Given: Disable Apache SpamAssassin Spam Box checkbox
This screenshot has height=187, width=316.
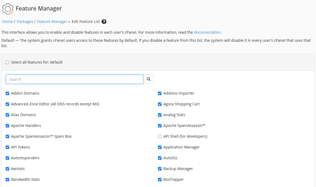Looking at the screenshot, I should [x=8, y=136].
